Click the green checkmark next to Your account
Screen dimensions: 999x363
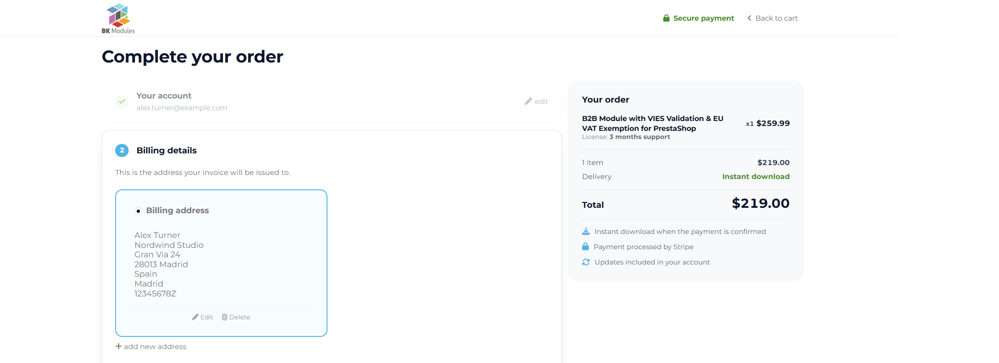pyautogui.click(x=122, y=101)
